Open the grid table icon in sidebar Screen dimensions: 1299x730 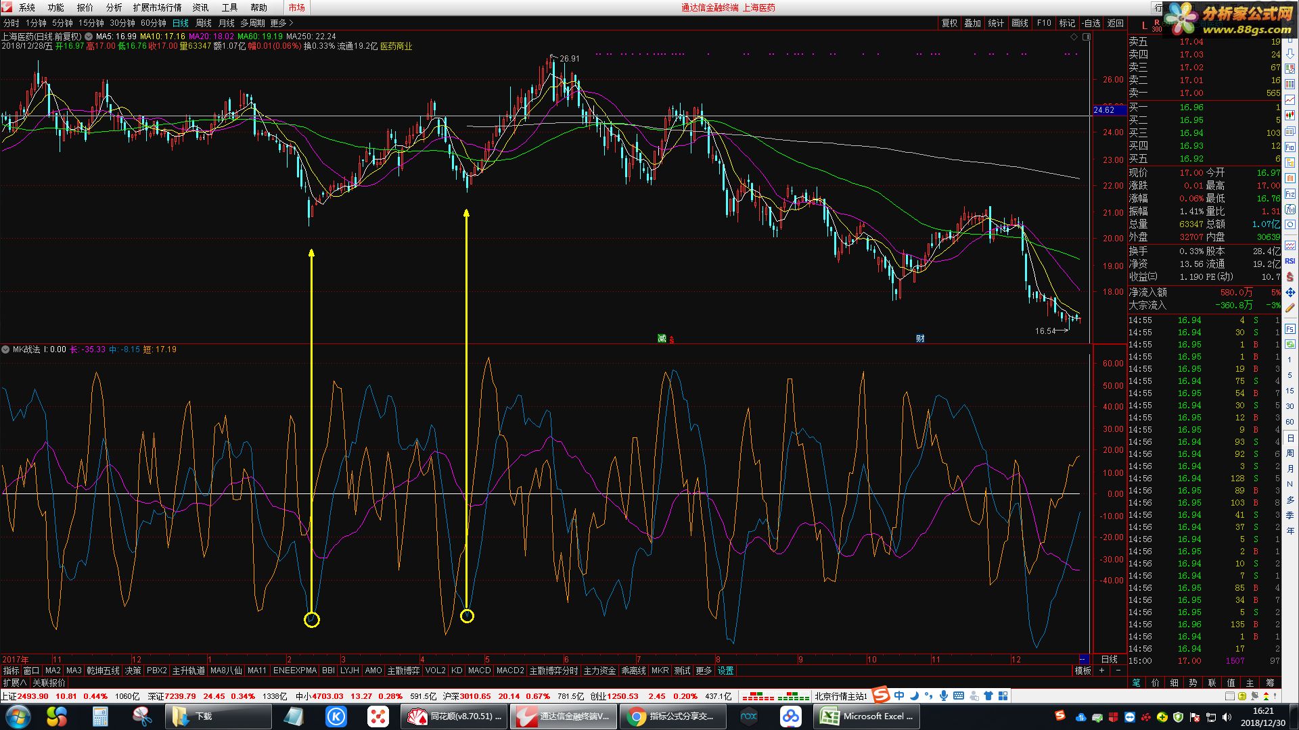pos(1290,84)
